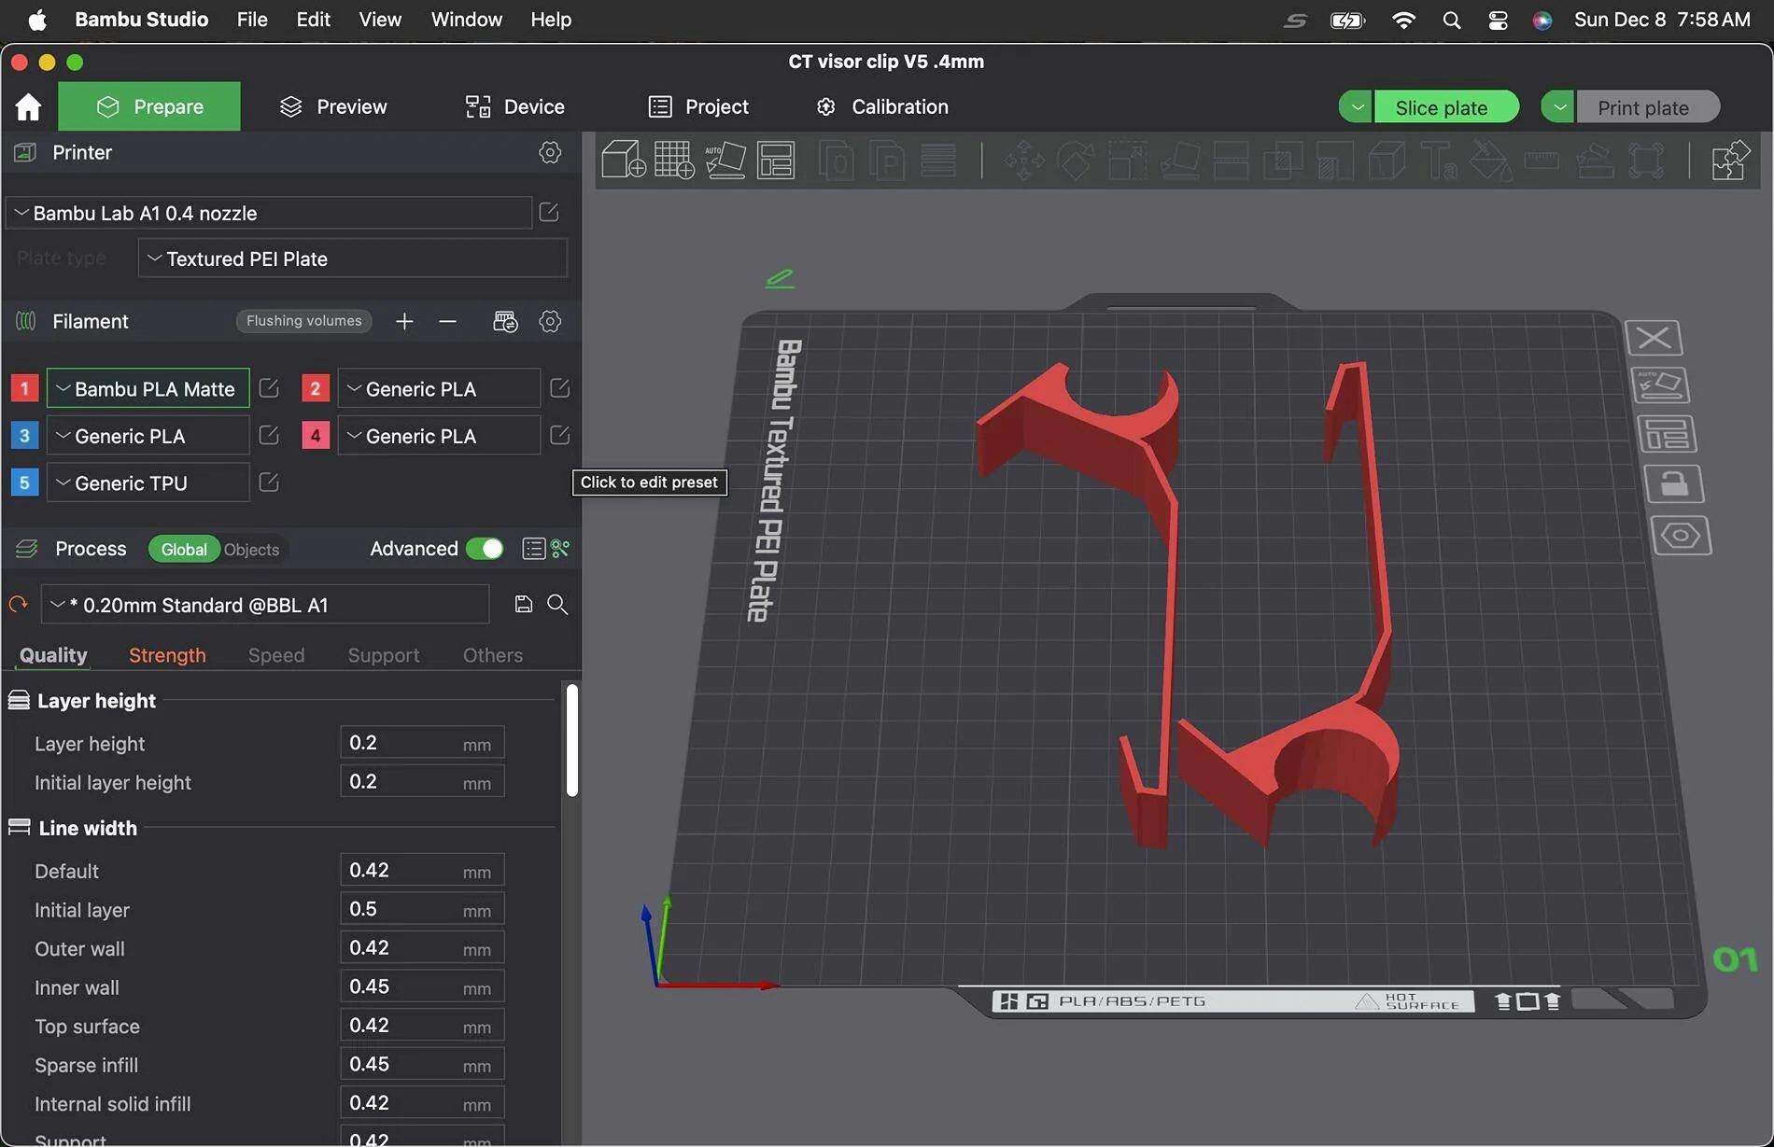Toggle the plate lock icon
Viewport: 1774px width, 1147px height.
pyautogui.click(x=1673, y=484)
